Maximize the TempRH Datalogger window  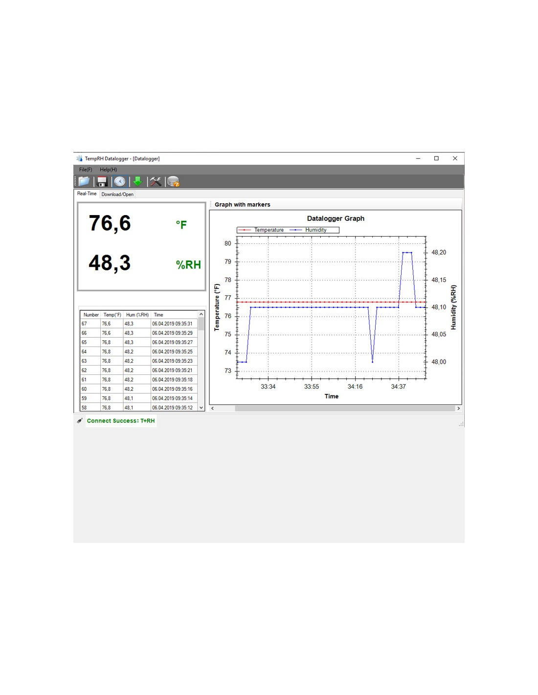(x=436, y=158)
